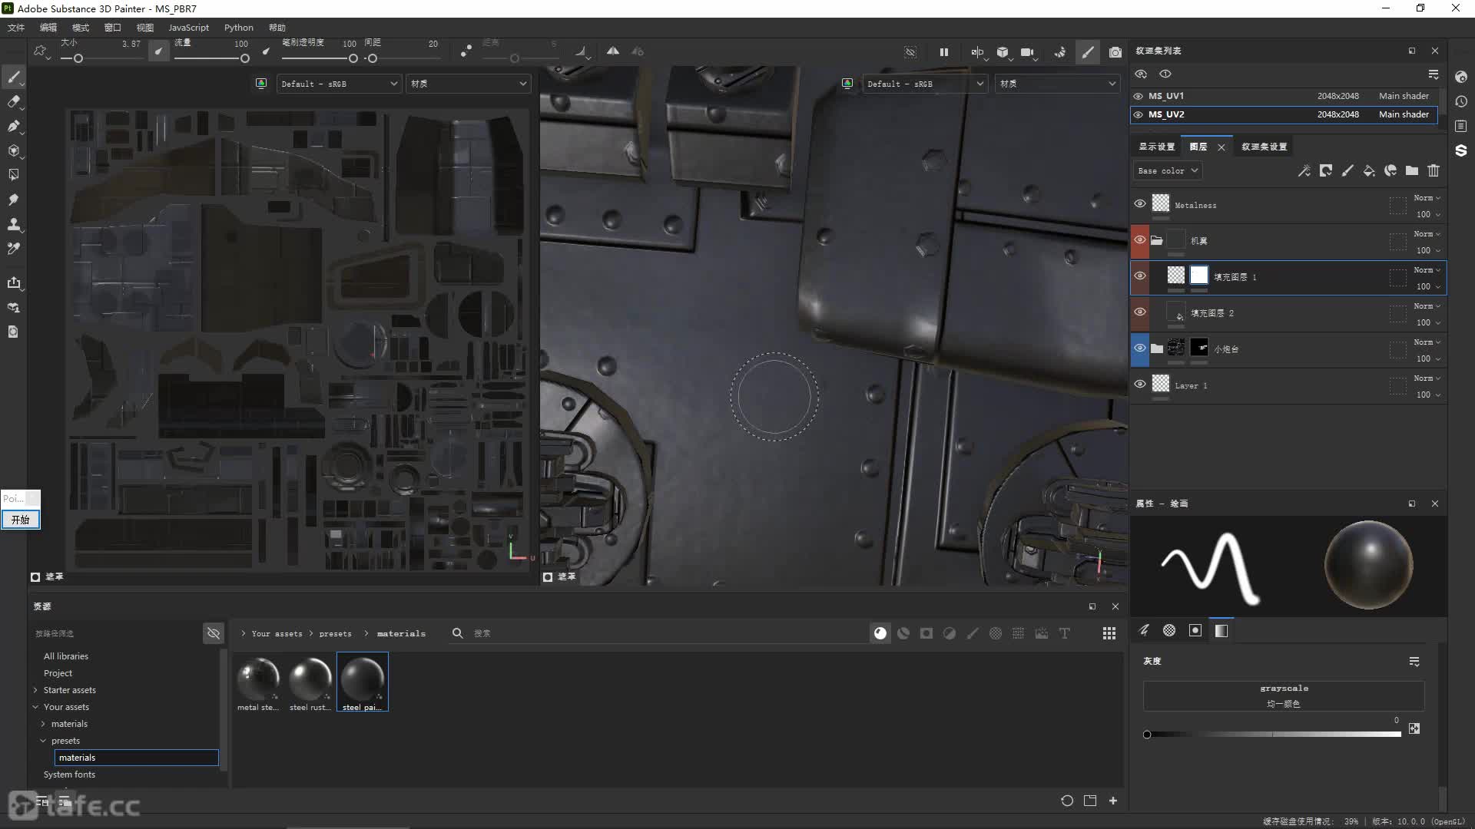The image size is (1475, 829).
Task: Hide the 小炮台 folder layer
Action: pyautogui.click(x=1140, y=348)
